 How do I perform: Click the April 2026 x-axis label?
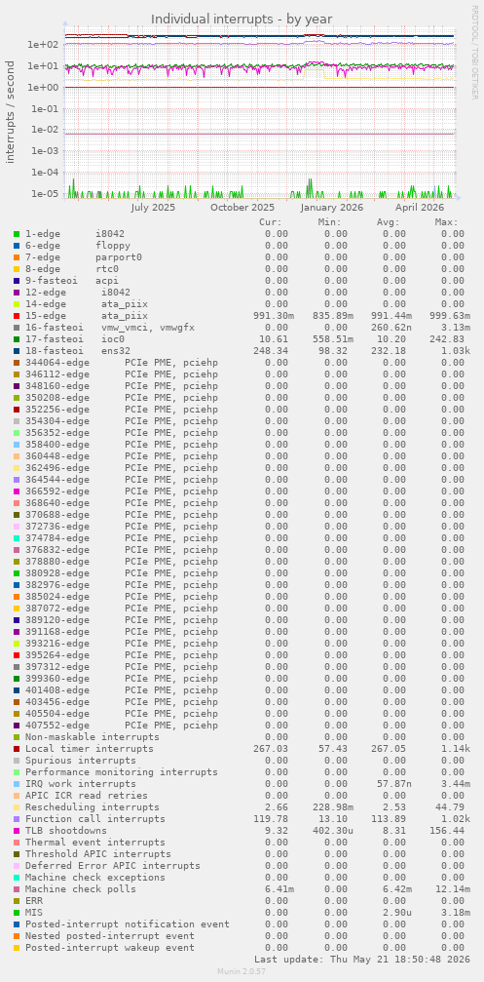pos(420,208)
